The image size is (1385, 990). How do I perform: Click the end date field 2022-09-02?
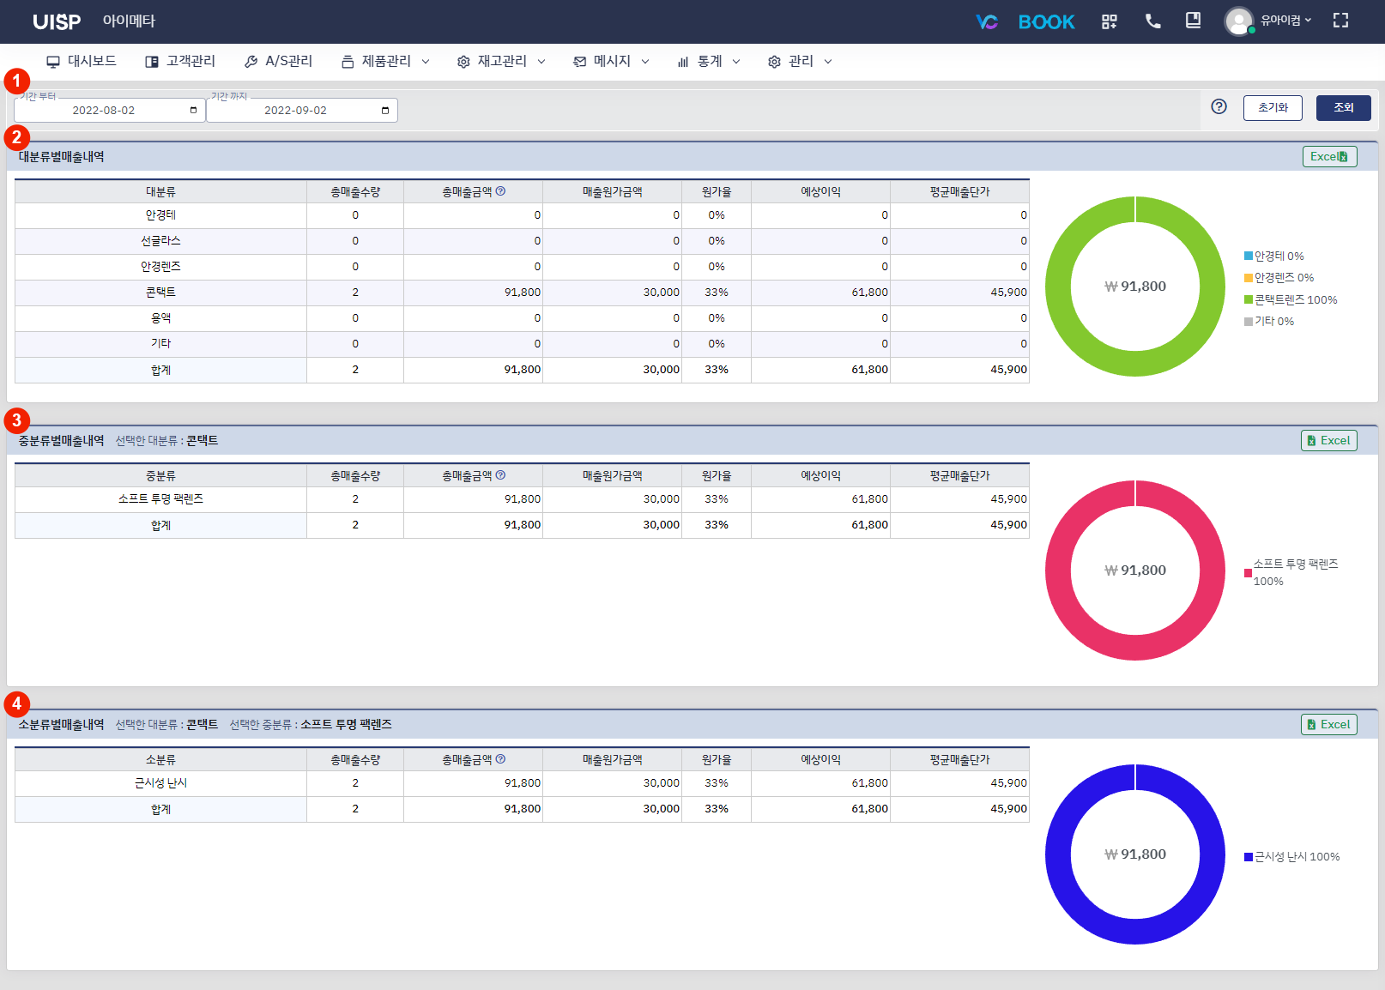point(301,110)
